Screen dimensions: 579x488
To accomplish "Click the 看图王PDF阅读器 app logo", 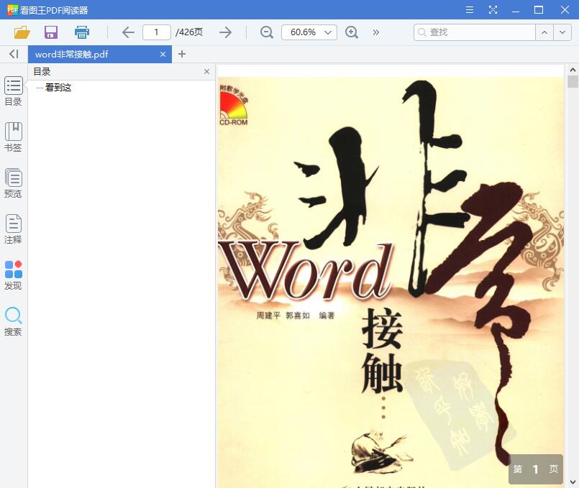I will 12,10.
